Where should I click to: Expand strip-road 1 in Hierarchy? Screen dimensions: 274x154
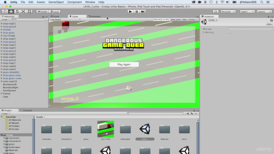[2, 24]
